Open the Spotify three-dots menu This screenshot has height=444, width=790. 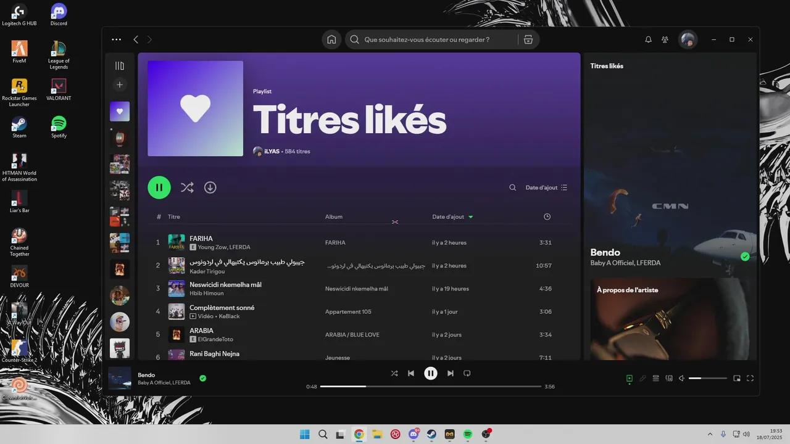click(x=117, y=39)
